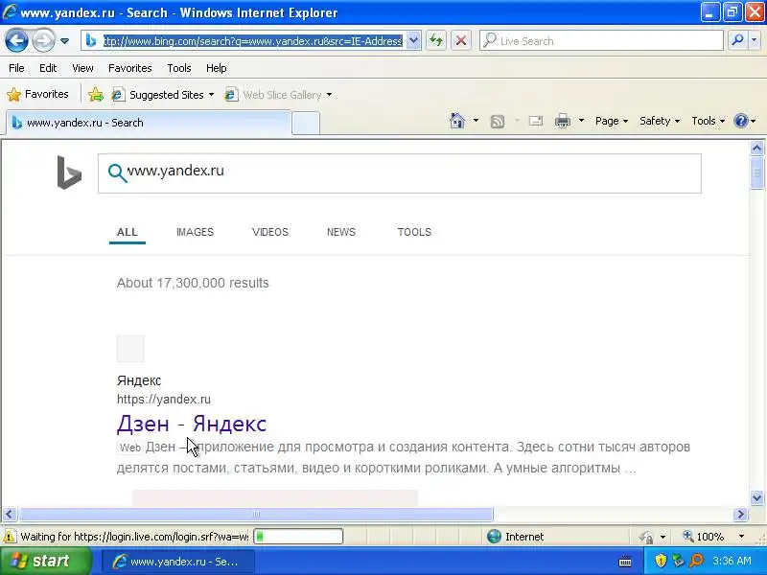767x575 pixels.
Task: Open the Page command bar menu
Action: pyautogui.click(x=612, y=121)
